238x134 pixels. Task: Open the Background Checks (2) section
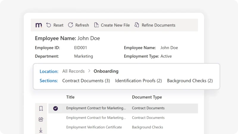[190, 81]
